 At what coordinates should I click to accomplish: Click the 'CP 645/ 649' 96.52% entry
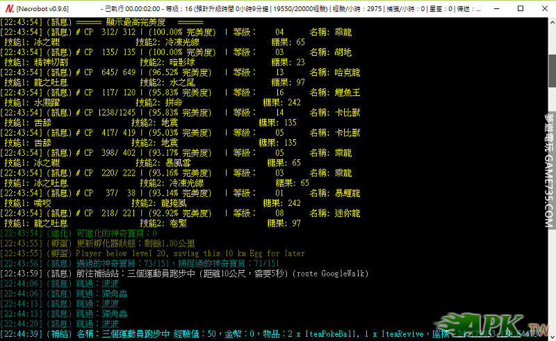tap(181, 72)
